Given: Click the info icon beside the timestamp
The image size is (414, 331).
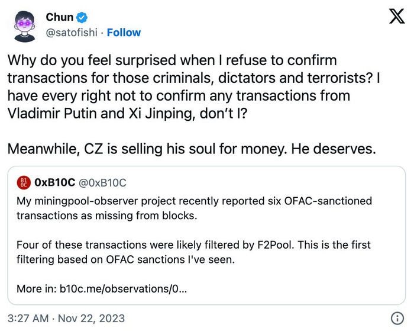Looking at the screenshot, I should (x=397, y=317).
